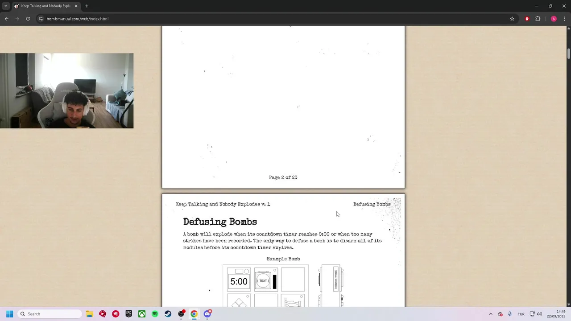This screenshot has width=571, height=321.
Task: Open the site information icon in address bar
Action: [x=41, y=19]
